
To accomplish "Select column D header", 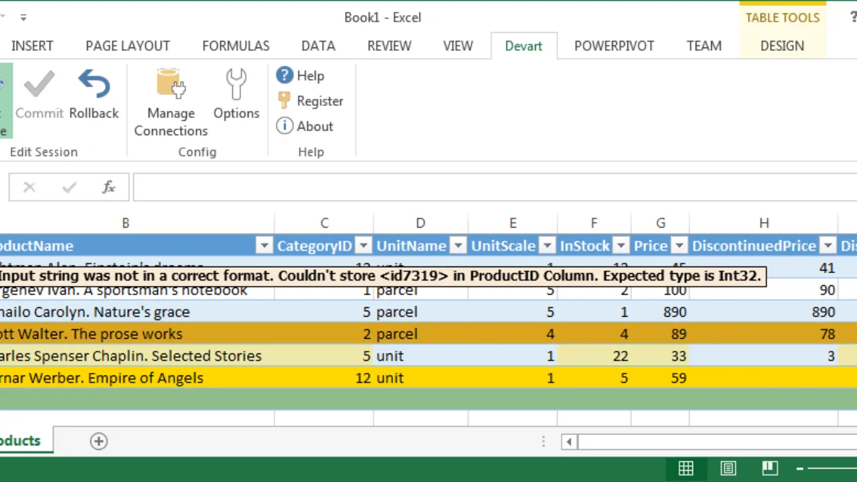I will 420,223.
